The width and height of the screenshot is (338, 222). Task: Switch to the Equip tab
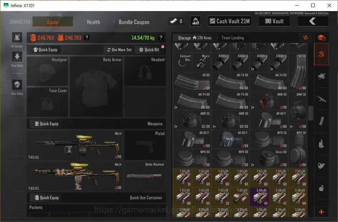point(53,22)
